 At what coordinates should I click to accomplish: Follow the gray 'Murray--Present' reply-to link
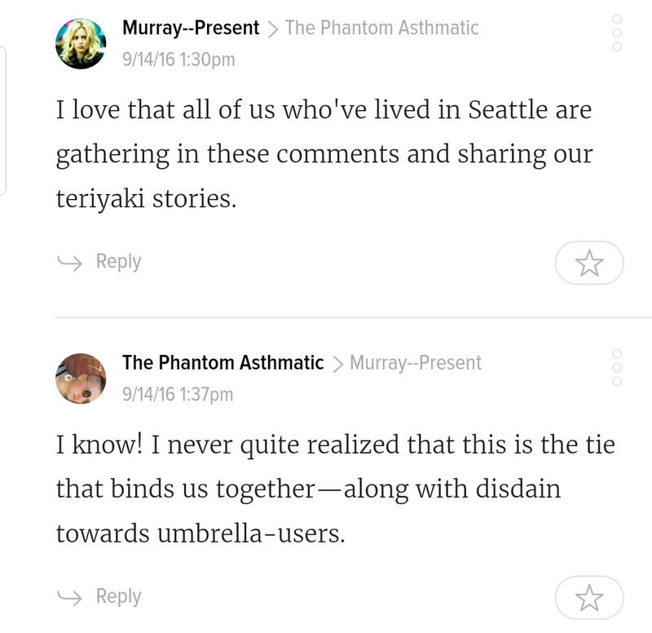click(x=416, y=363)
